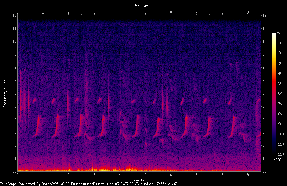Image resolution: width=287 pixels, height=186 pixels.
Task: Click the "-20" color scale label
Action: pyautogui.click(x=279, y=53)
